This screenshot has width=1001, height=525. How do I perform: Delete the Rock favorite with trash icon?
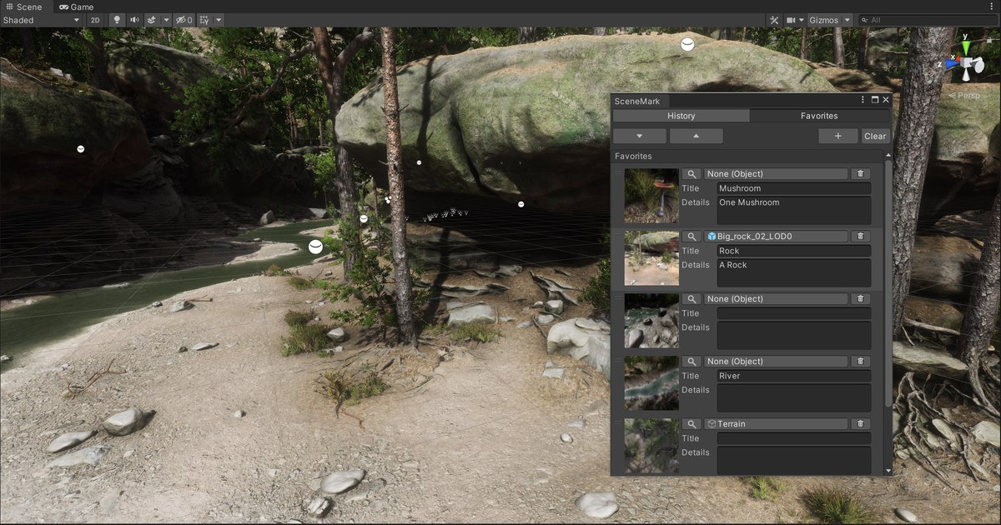click(x=861, y=237)
